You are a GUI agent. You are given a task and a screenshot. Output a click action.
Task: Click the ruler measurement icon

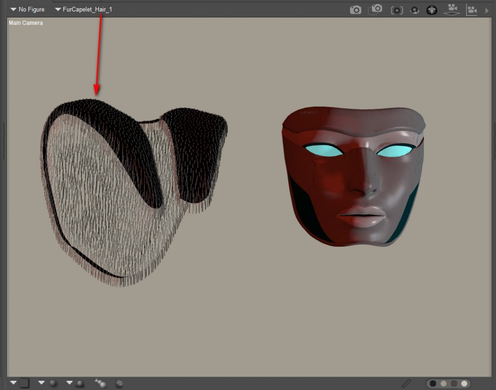click(406, 383)
